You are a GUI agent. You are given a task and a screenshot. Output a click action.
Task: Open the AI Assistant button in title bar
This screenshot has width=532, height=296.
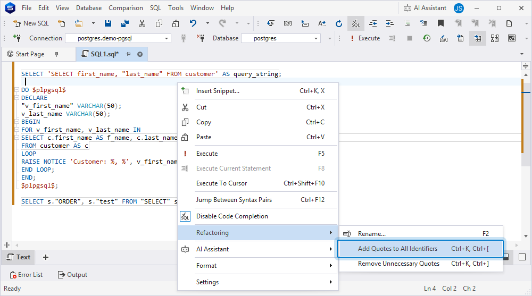[x=425, y=8]
